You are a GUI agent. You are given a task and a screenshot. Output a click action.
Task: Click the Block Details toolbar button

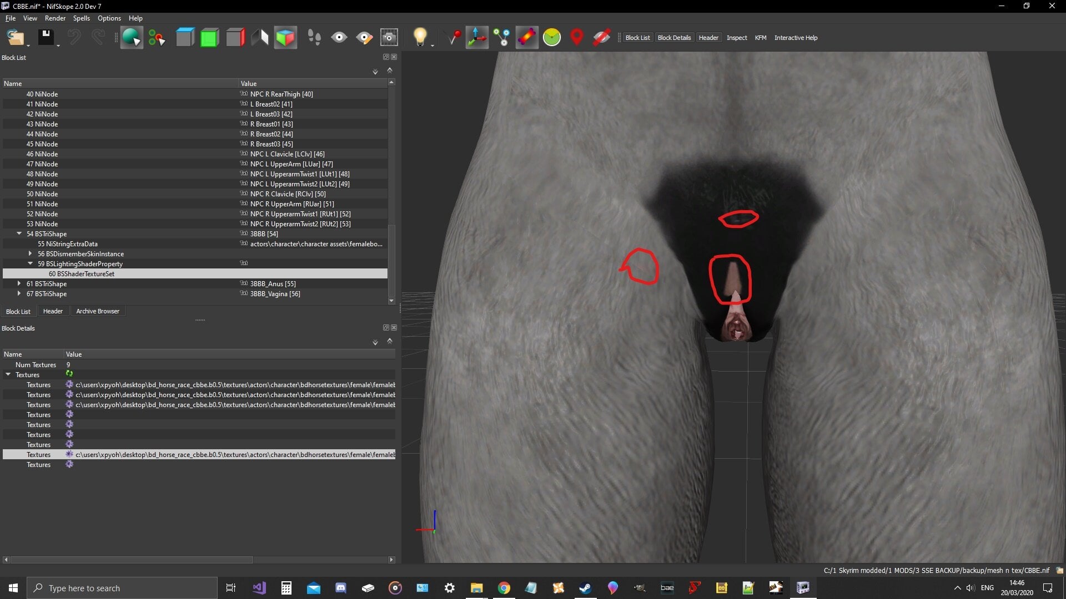[674, 38]
